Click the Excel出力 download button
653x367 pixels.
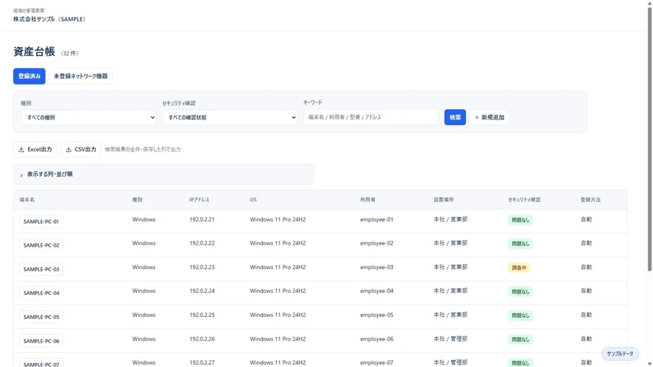[35, 150]
